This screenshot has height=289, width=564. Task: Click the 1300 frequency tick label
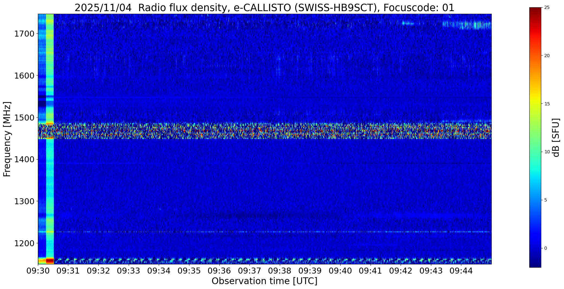24,201
